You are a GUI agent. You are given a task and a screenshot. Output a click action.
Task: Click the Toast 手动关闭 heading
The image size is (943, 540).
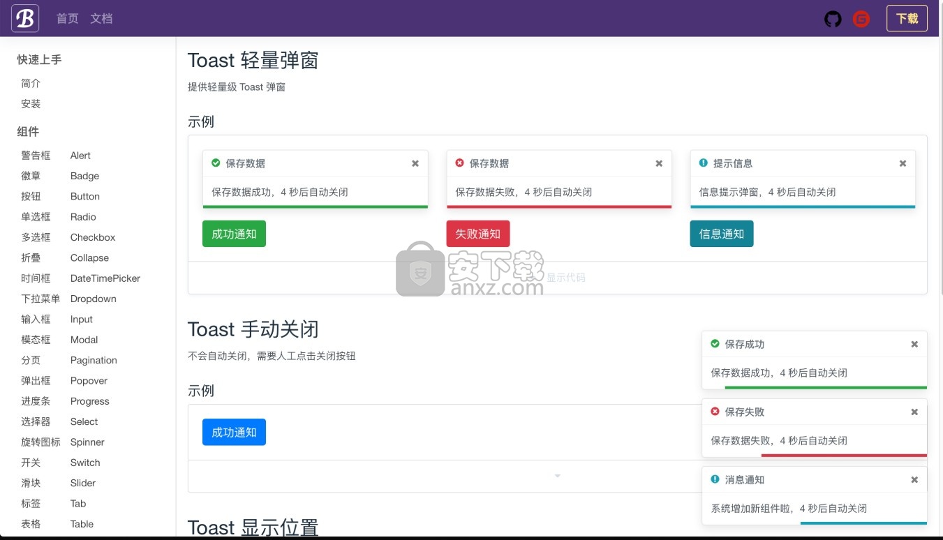pos(253,329)
